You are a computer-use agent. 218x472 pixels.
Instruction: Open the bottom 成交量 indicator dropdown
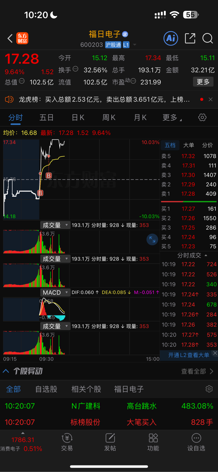[x=55, y=326]
